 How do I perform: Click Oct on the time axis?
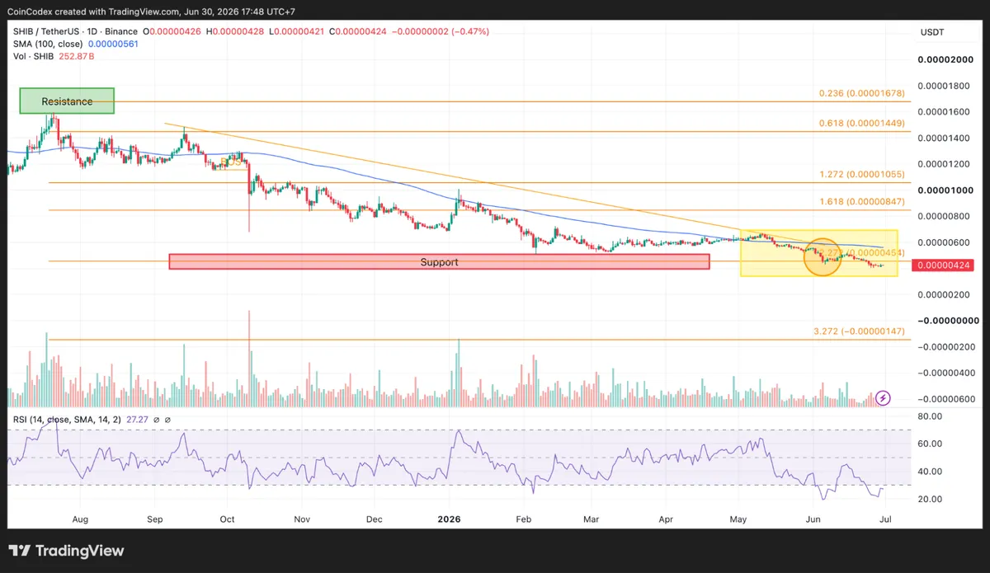(x=228, y=520)
